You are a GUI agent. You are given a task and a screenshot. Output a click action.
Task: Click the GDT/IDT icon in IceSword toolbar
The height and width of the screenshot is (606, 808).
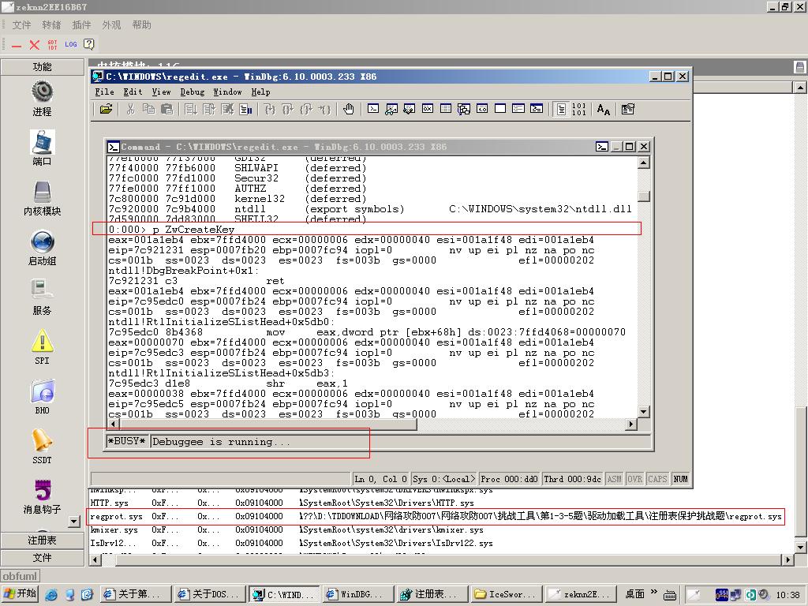53,45
